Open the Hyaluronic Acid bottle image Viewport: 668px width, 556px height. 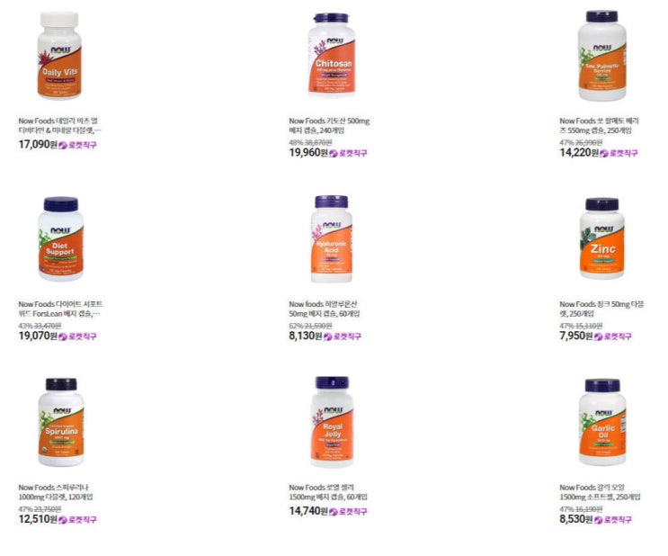click(332, 238)
